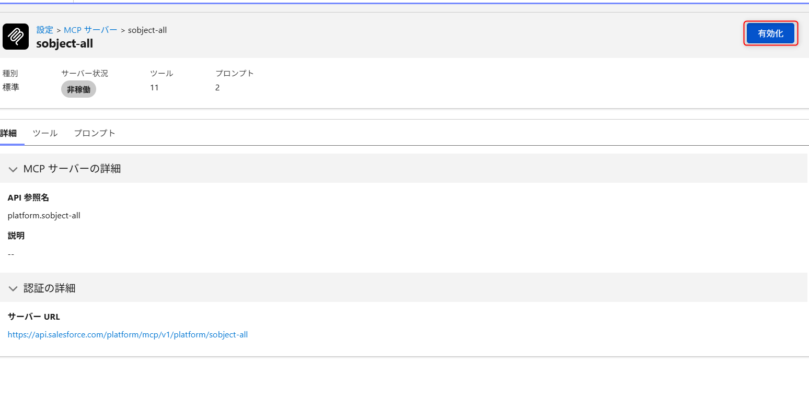Click the MCP サーバーの詳細 section header text
The height and width of the screenshot is (398, 809).
point(72,169)
